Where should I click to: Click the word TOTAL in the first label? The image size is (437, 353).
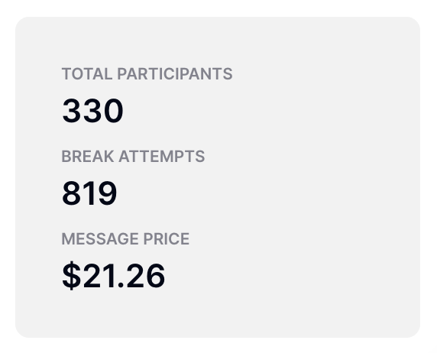click(87, 74)
